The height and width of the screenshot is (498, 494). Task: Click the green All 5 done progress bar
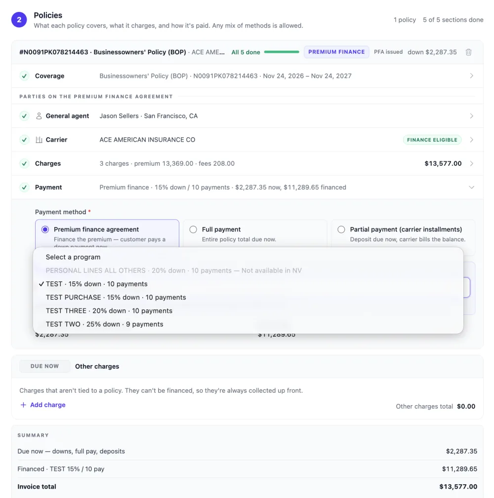[281, 52]
